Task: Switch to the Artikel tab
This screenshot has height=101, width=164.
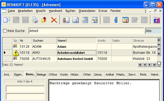Action: point(110,75)
